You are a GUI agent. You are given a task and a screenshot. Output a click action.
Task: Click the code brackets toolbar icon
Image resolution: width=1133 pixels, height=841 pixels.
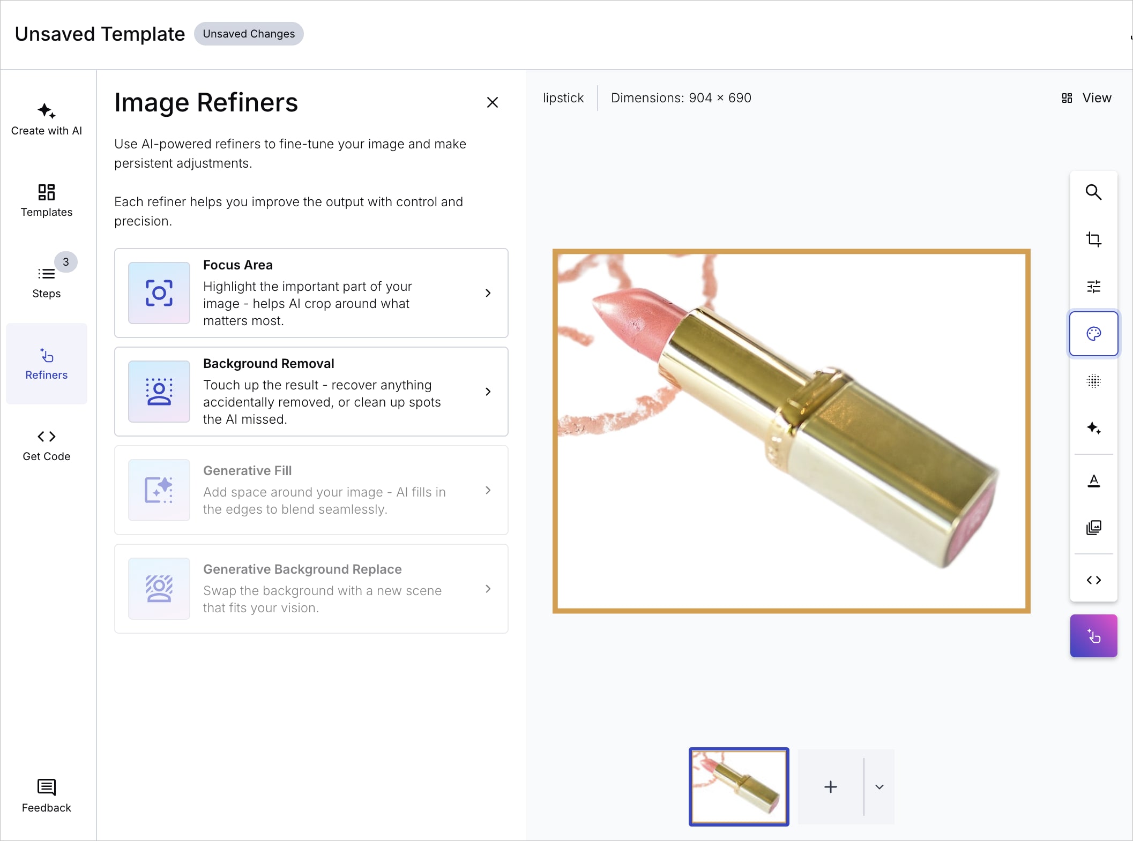pos(1093,580)
